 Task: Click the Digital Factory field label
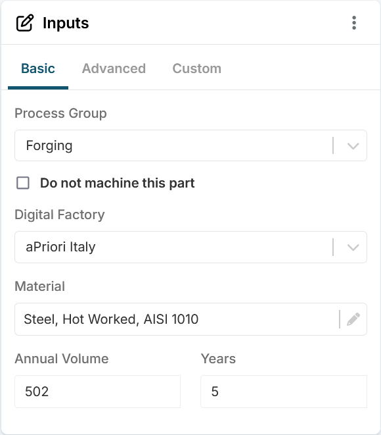click(60, 215)
